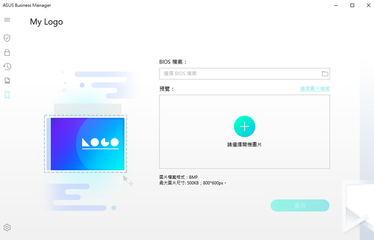Open the hamburger navigation menu
The width and height of the screenshot is (374, 240).
coord(7,20)
